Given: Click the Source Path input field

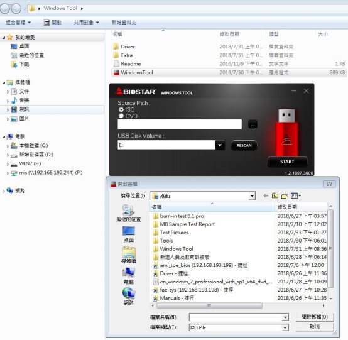Looking at the screenshot, I should click(180, 124).
